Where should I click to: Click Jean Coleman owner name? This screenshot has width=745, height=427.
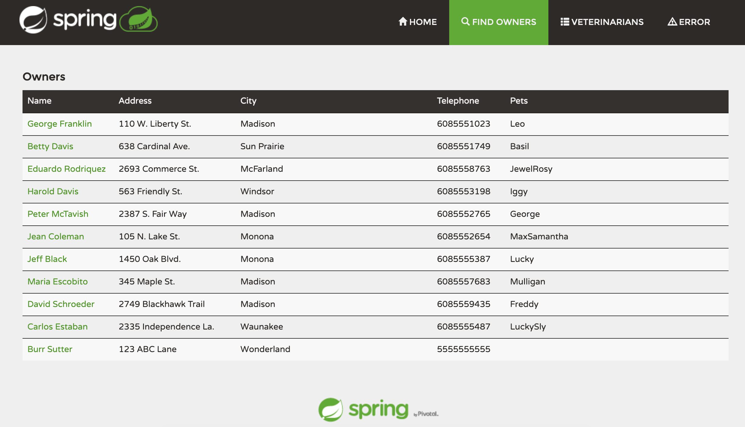(56, 236)
